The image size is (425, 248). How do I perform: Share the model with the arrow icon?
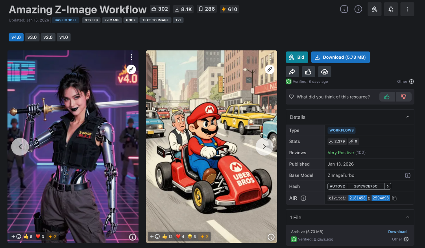coord(292,72)
